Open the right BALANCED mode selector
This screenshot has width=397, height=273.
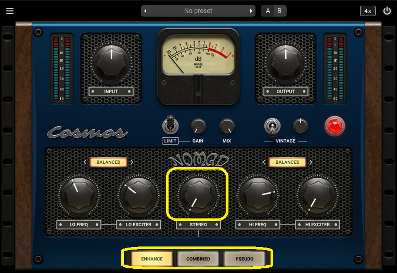tap(287, 162)
